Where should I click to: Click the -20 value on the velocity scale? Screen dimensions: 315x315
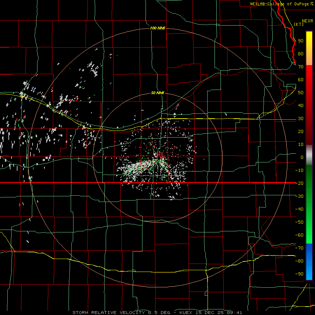click(x=299, y=183)
